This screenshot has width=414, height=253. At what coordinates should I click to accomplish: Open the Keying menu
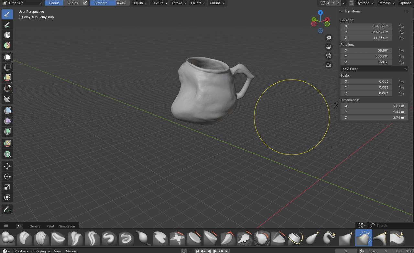pyautogui.click(x=42, y=251)
